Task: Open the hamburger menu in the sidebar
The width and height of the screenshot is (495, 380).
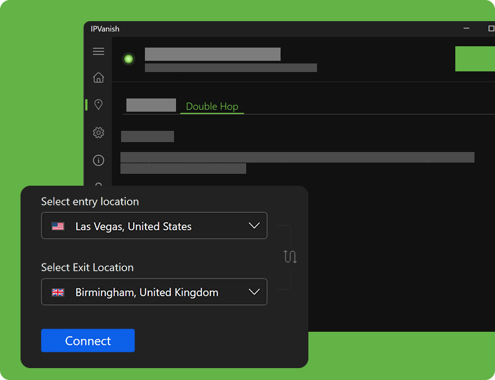Action: [99, 52]
